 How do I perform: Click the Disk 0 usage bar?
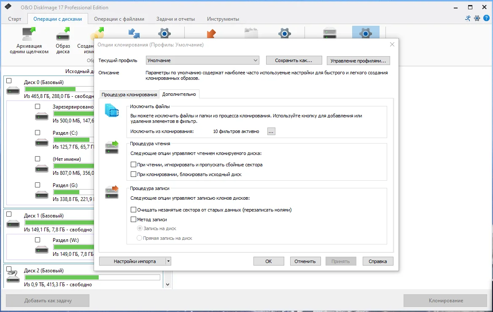(x=59, y=89)
